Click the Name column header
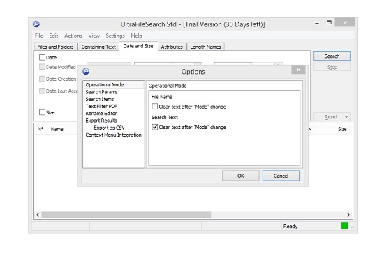Image resolution: width=384 pixels, height=253 pixels. [x=57, y=129]
